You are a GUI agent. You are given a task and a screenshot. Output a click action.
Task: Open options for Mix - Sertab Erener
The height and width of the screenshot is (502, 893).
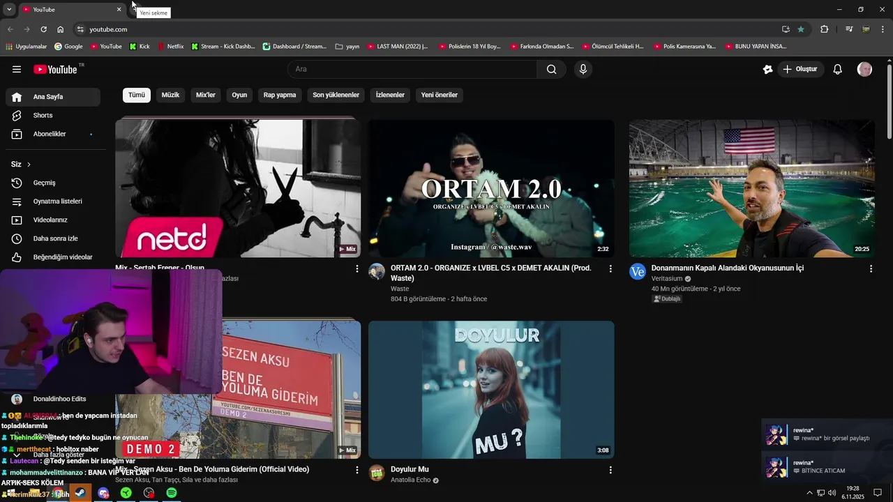pyautogui.click(x=357, y=268)
